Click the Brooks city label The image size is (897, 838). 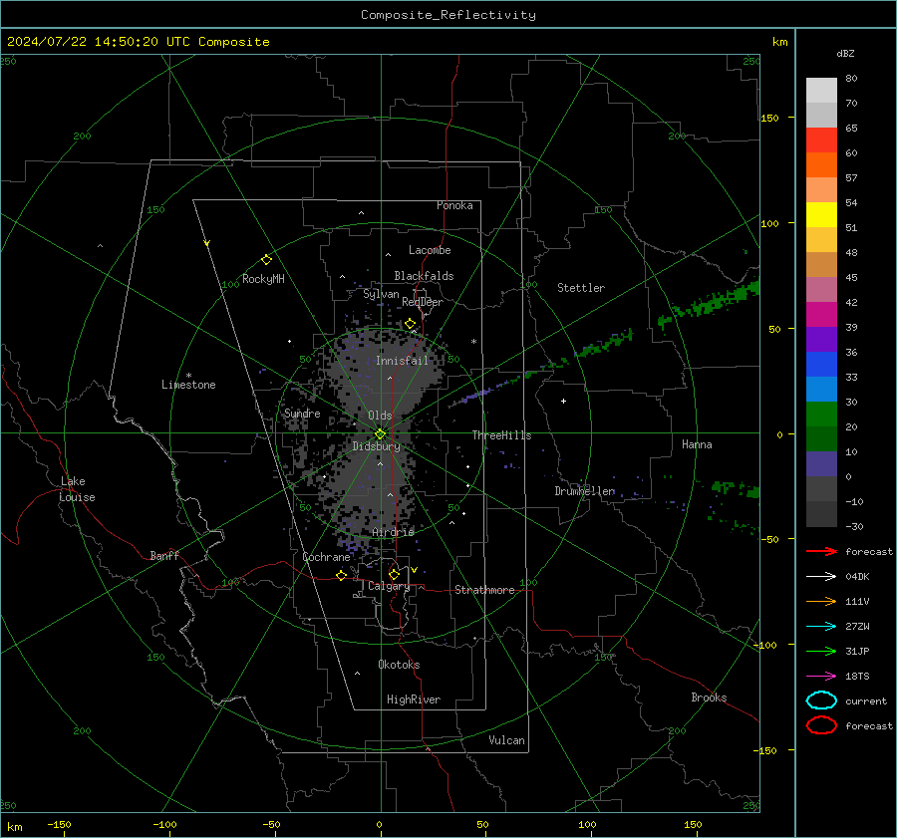pos(709,698)
